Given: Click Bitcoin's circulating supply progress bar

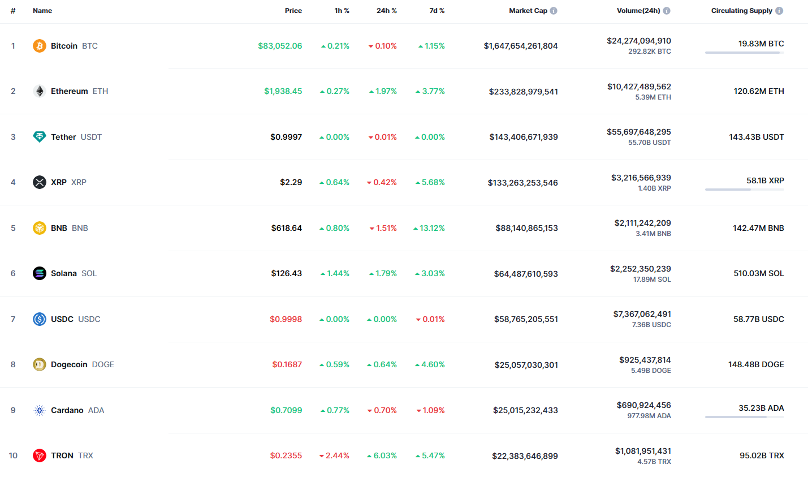Looking at the screenshot, I should [x=744, y=53].
